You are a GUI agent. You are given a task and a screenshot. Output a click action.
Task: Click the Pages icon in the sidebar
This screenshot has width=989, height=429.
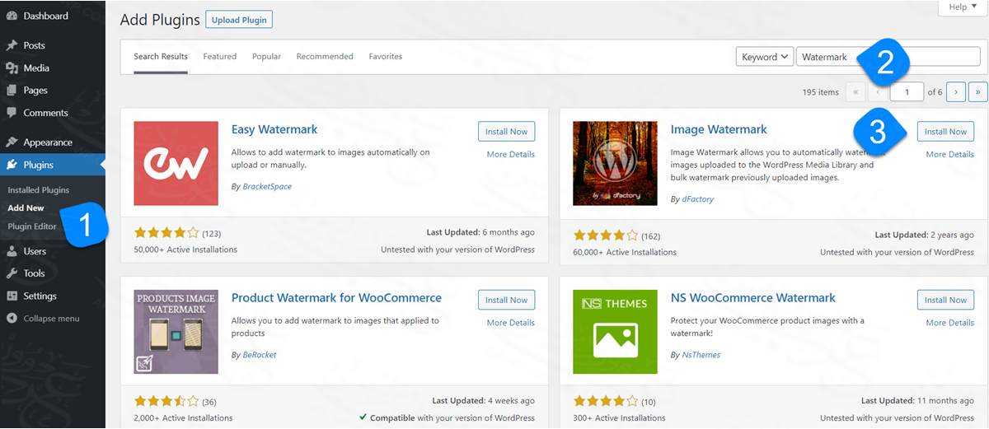pos(12,91)
